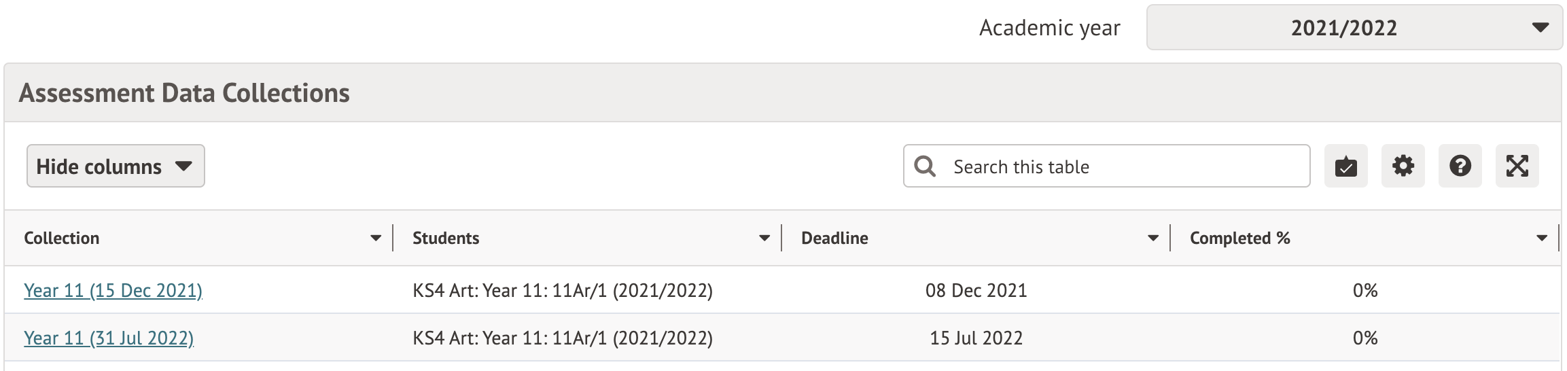Screen dimensions: 1567x371
Task: Open the Year 11 (15 Dec 2021) collection
Action: click(x=113, y=291)
